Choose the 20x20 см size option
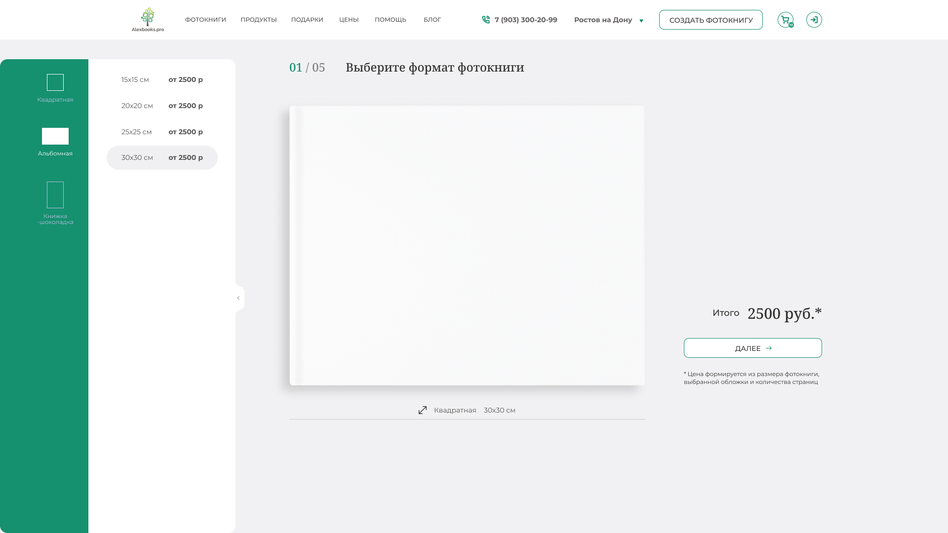The height and width of the screenshot is (533, 948). coord(162,106)
